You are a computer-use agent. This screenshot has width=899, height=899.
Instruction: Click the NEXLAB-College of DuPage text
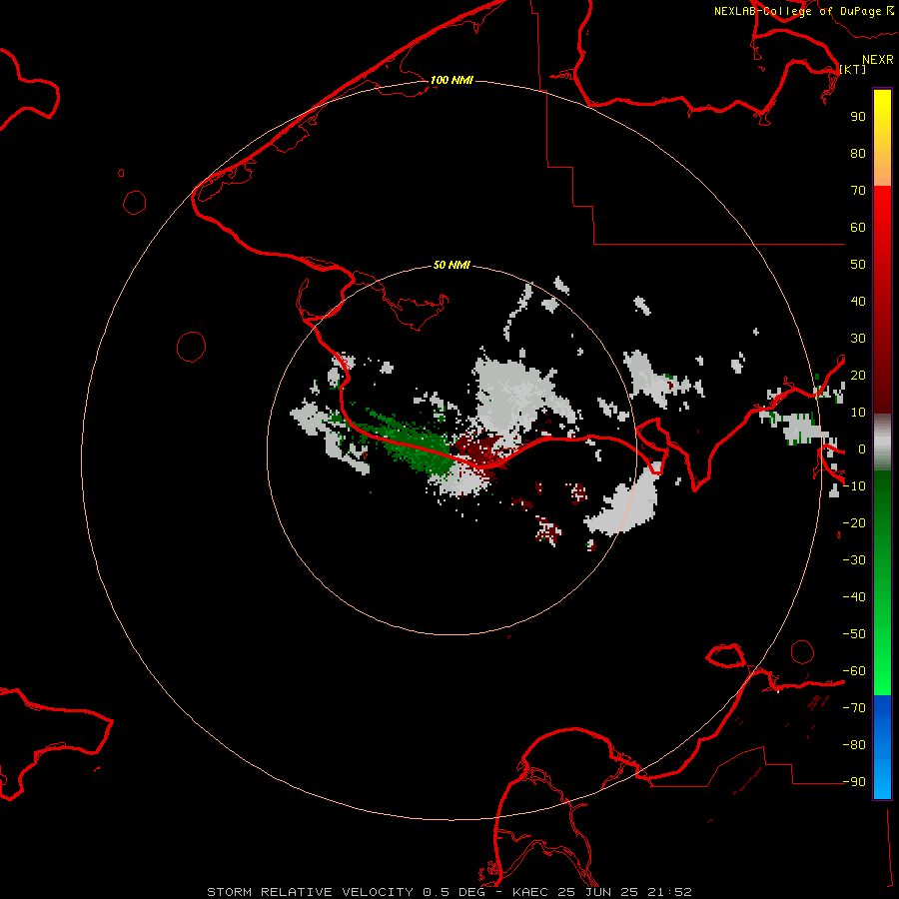pos(797,11)
